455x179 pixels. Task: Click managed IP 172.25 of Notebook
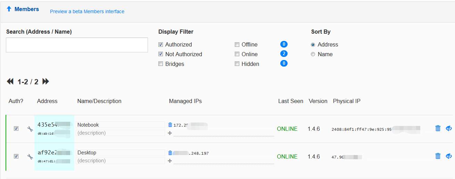pyautogui.click(x=190, y=125)
